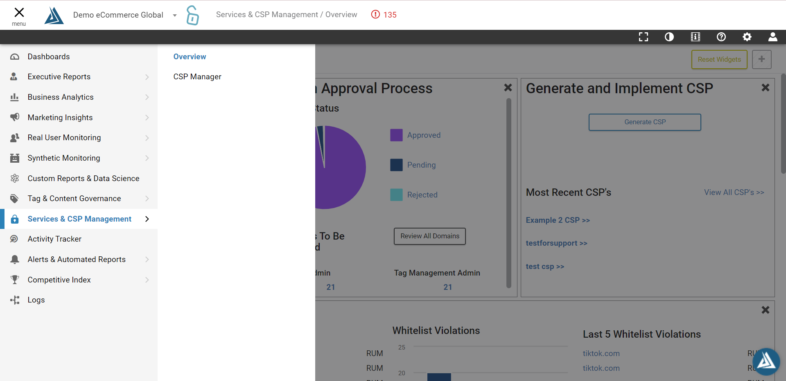Click the Blue Triangle logo in header
The image size is (786, 381).
[x=54, y=16]
